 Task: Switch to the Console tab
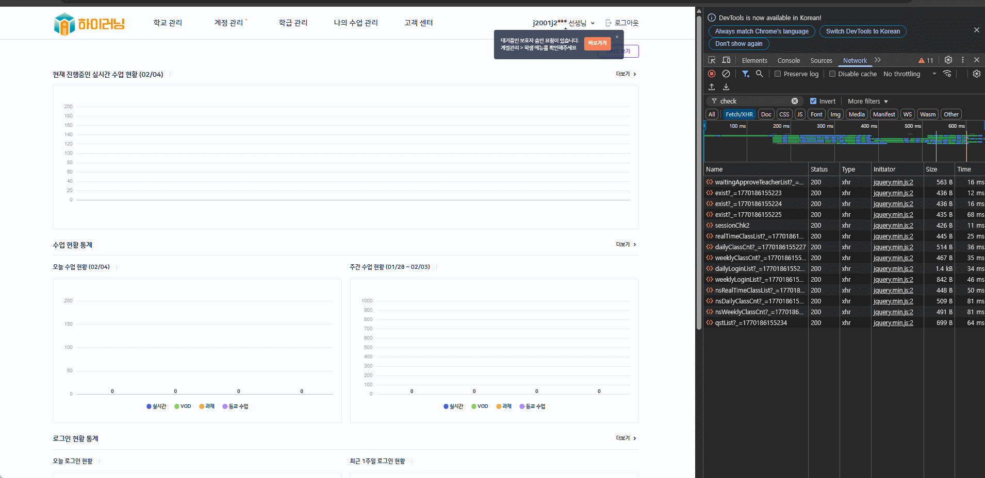[x=789, y=60]
